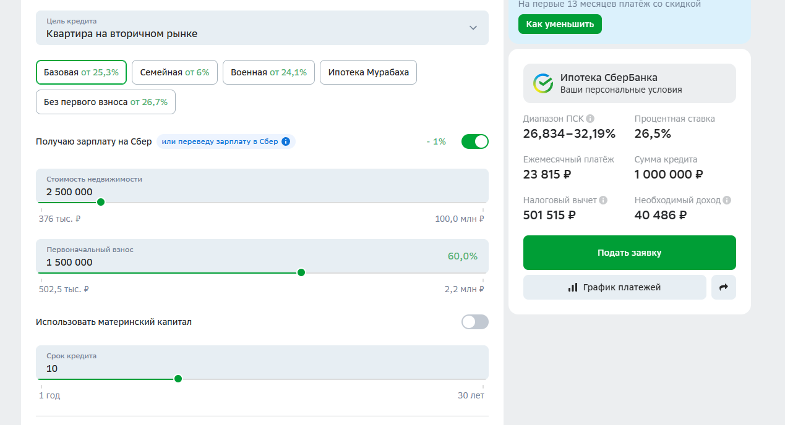
Task: Click the Как уменьшить button
Action: tap(560, 24)
